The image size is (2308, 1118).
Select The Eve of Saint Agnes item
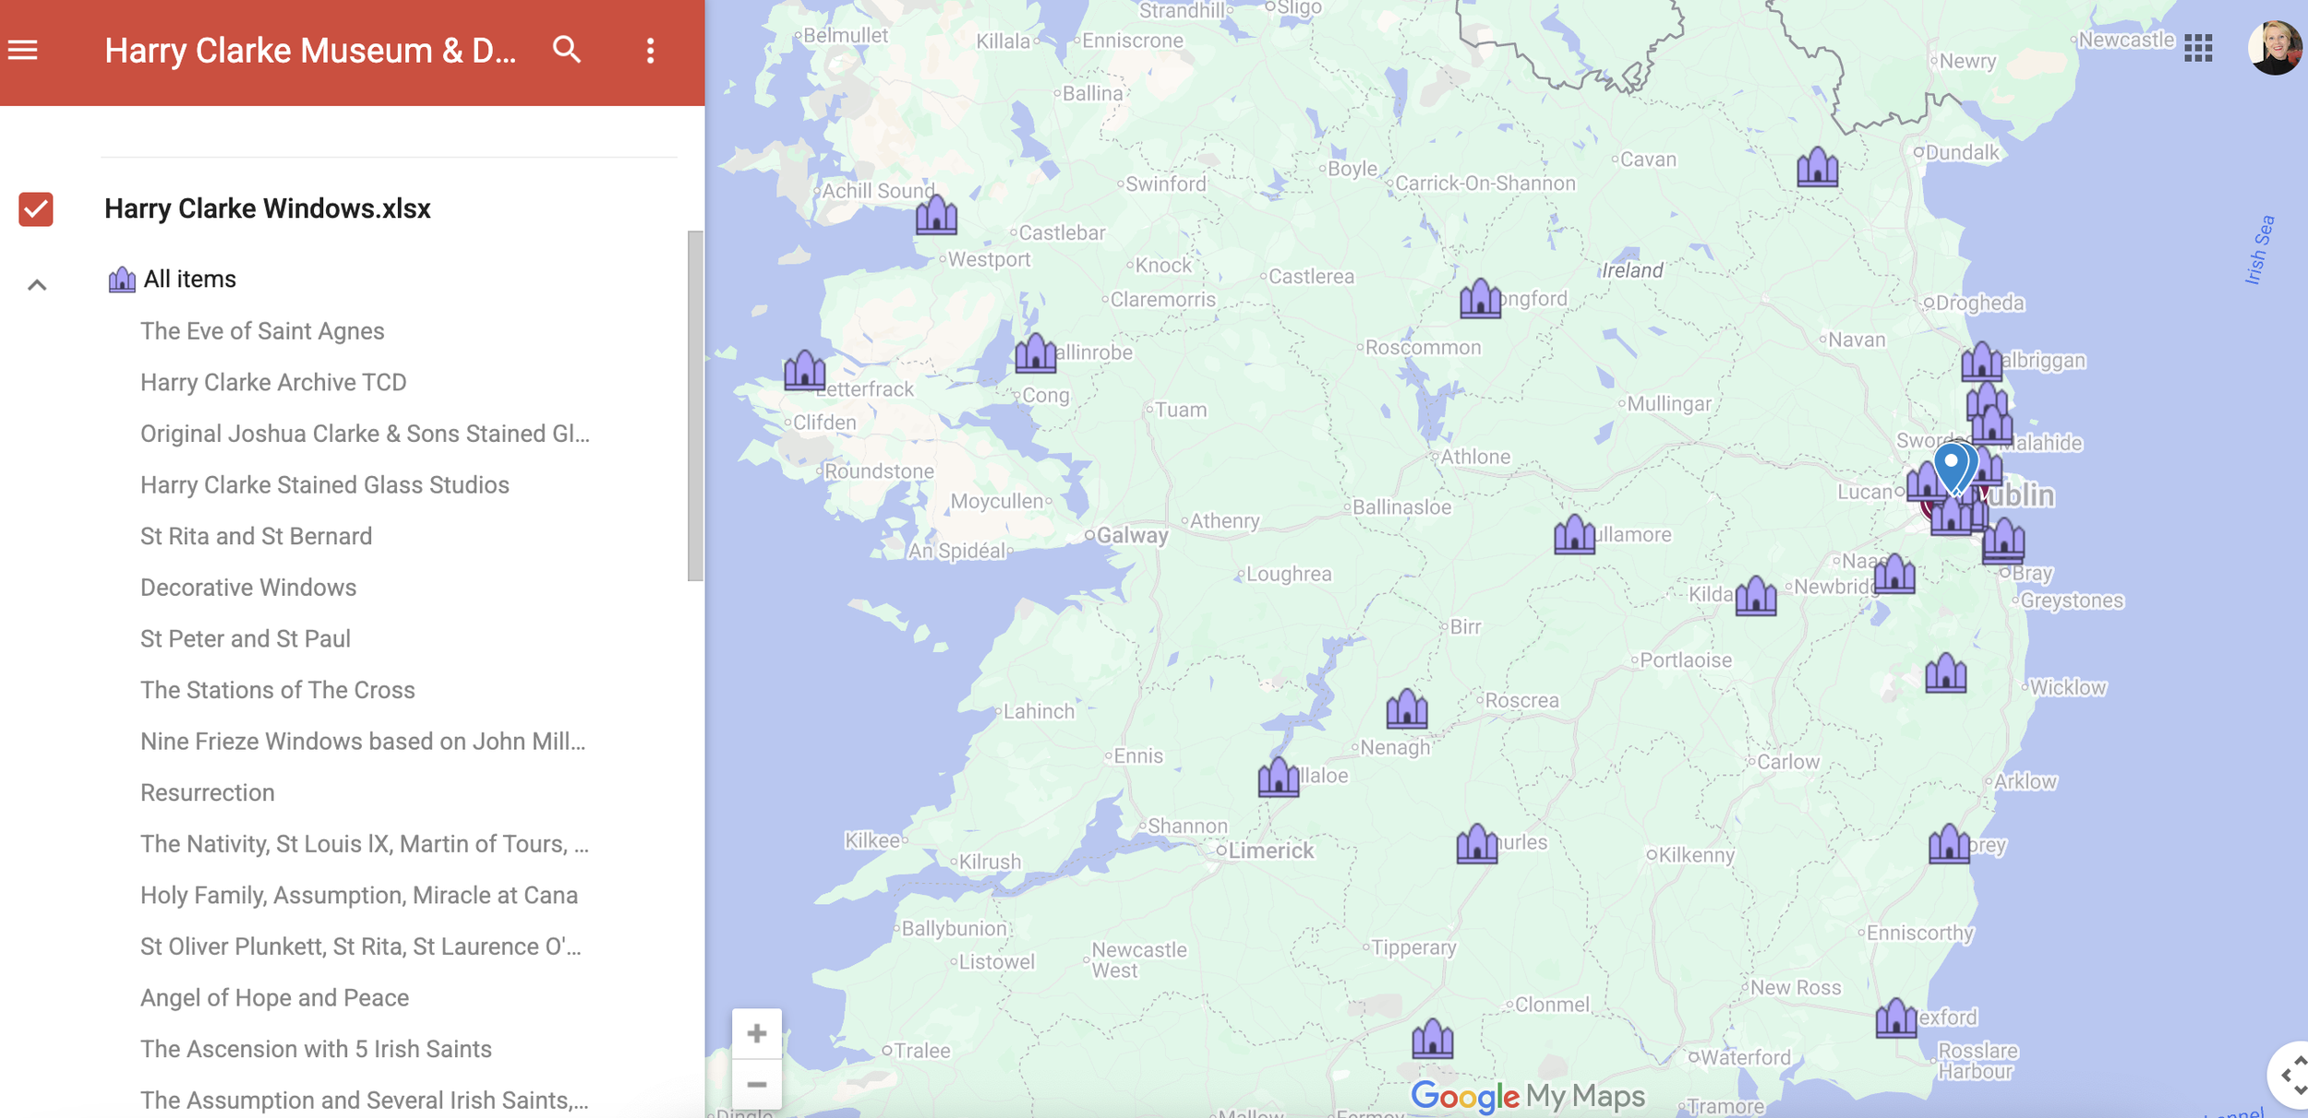[262, 331]
